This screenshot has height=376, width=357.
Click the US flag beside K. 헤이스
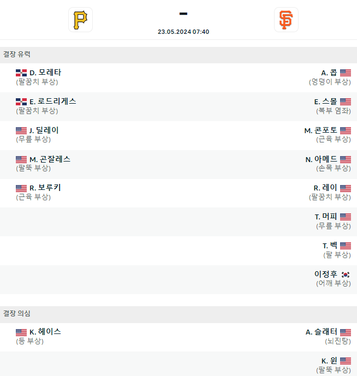[21, 332]
